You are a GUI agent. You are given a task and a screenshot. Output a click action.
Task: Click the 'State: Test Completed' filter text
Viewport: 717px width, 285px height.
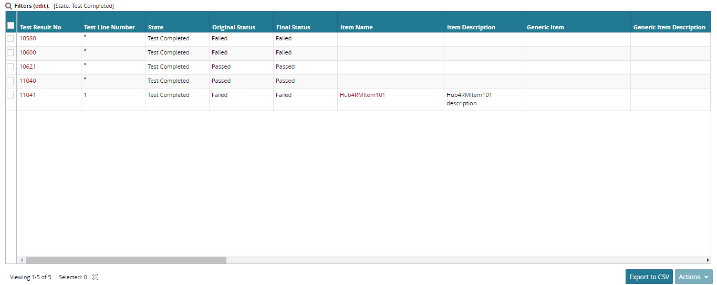(x=84, y=6)
